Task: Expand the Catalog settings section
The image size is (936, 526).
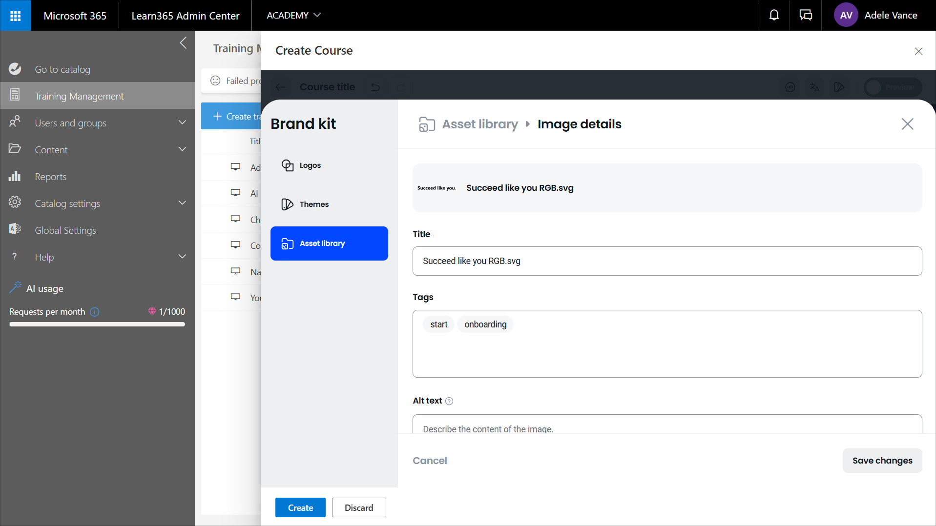Action: [x=182, y=203]
